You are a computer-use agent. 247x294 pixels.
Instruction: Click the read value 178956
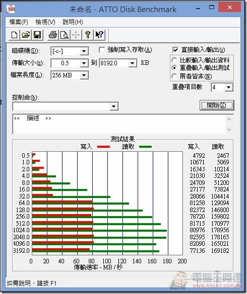click(x=220, y=230)
